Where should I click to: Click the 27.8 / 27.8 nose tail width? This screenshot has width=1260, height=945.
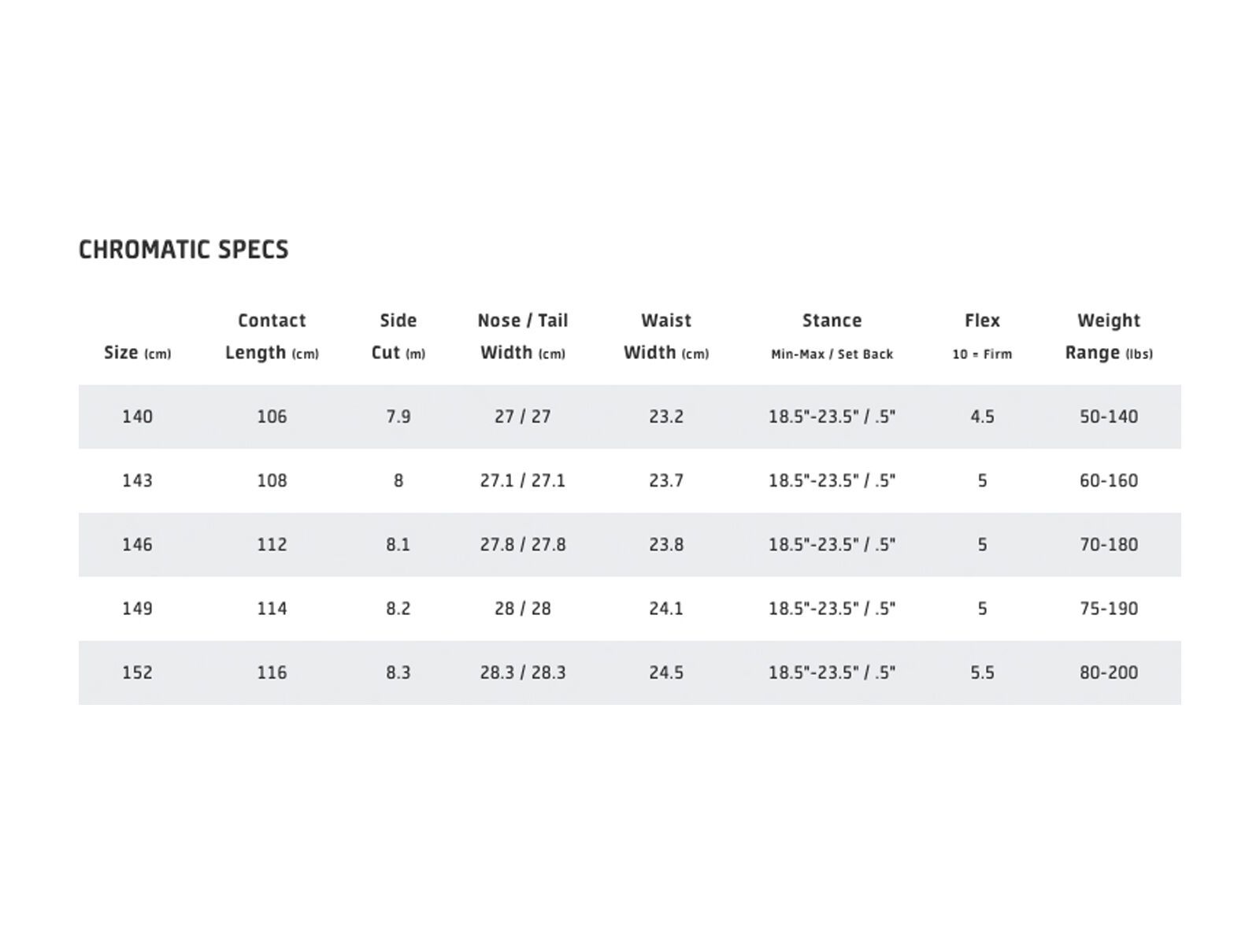523,545
